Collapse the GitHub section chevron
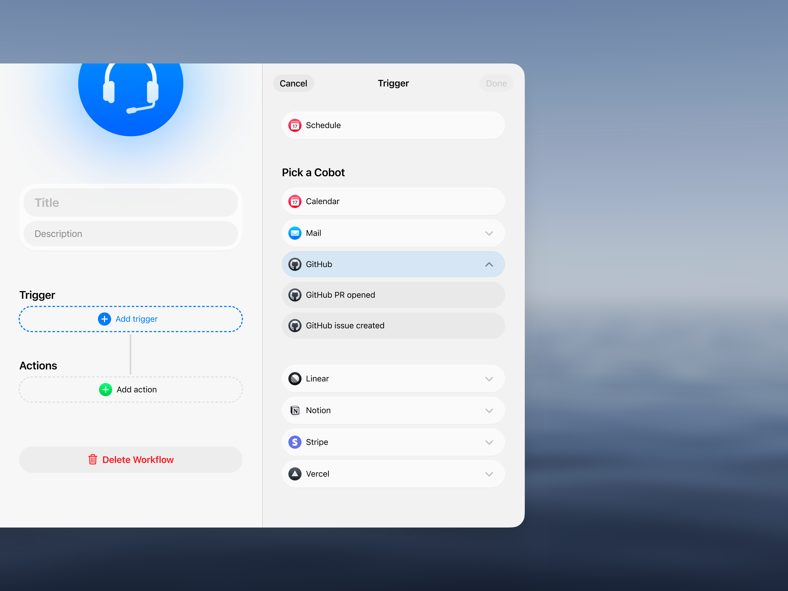The width and height of the screenshot is (788, 591). [489, 264]
